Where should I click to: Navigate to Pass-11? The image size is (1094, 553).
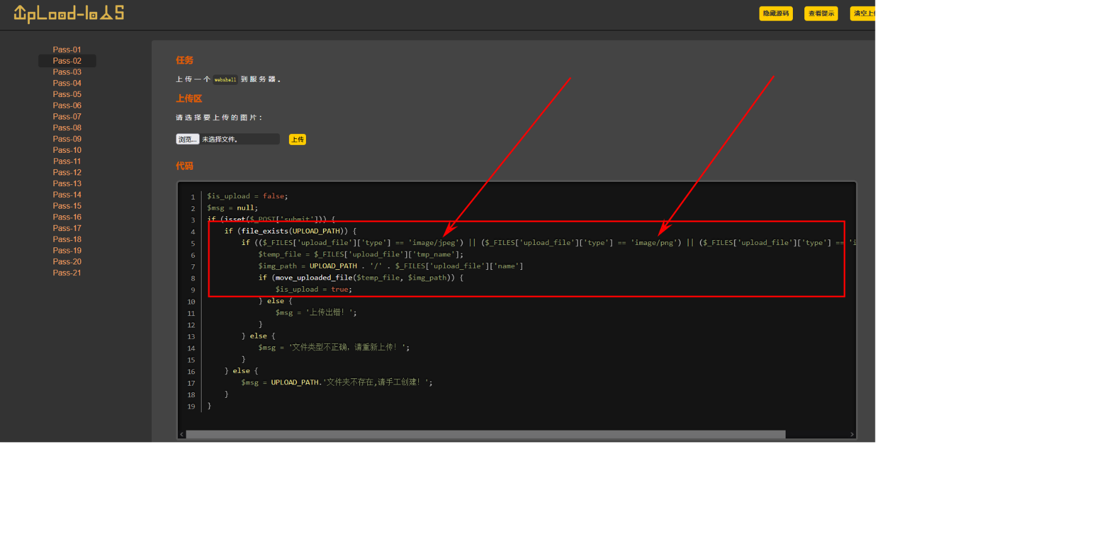click(67, 161)
